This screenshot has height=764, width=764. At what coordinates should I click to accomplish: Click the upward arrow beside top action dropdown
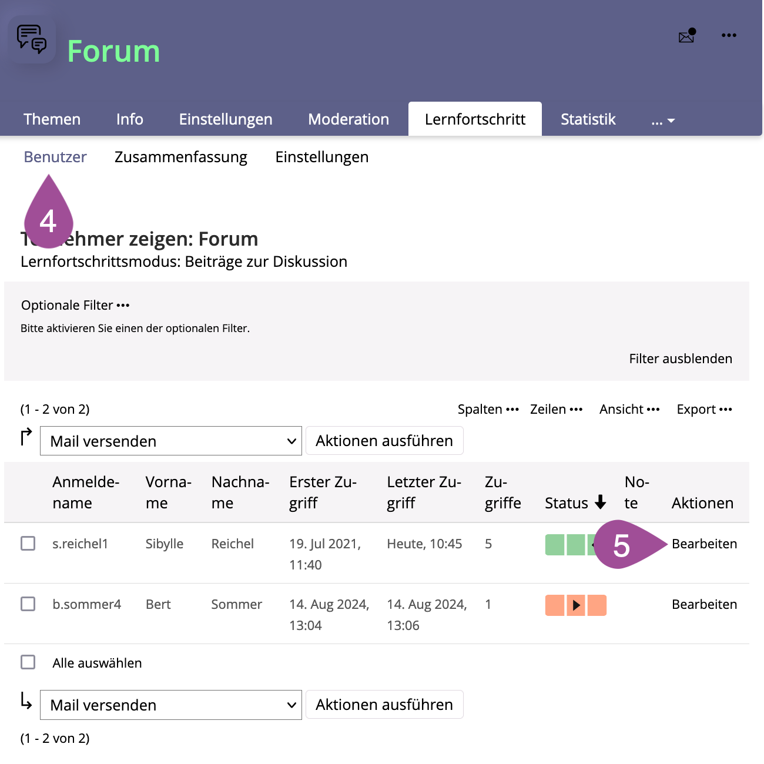26,437
